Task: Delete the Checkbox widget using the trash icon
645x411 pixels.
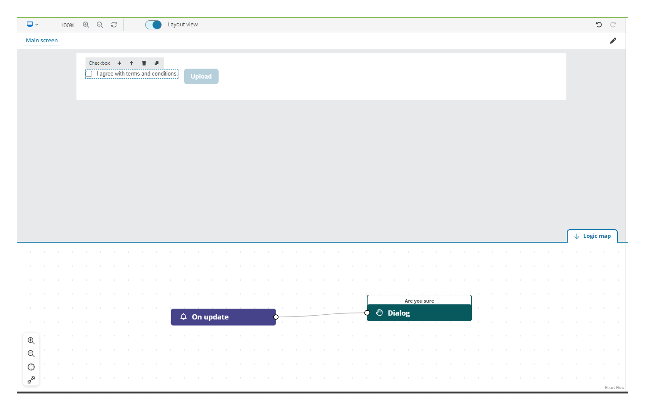Action: 144,63
